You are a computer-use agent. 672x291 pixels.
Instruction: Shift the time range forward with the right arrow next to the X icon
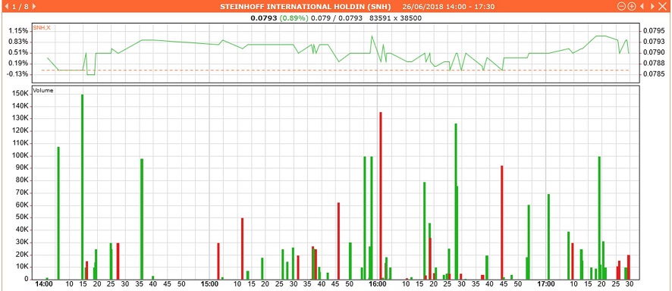[653, 6]
